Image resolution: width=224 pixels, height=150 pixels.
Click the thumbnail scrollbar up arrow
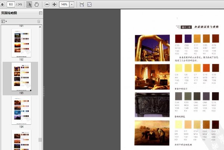click(40, 27)
